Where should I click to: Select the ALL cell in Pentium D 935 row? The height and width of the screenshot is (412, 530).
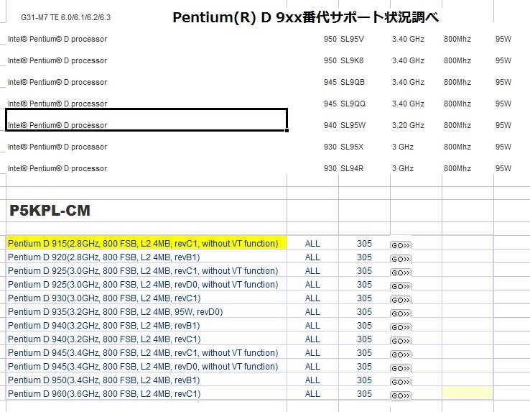(x=312, y=311)
